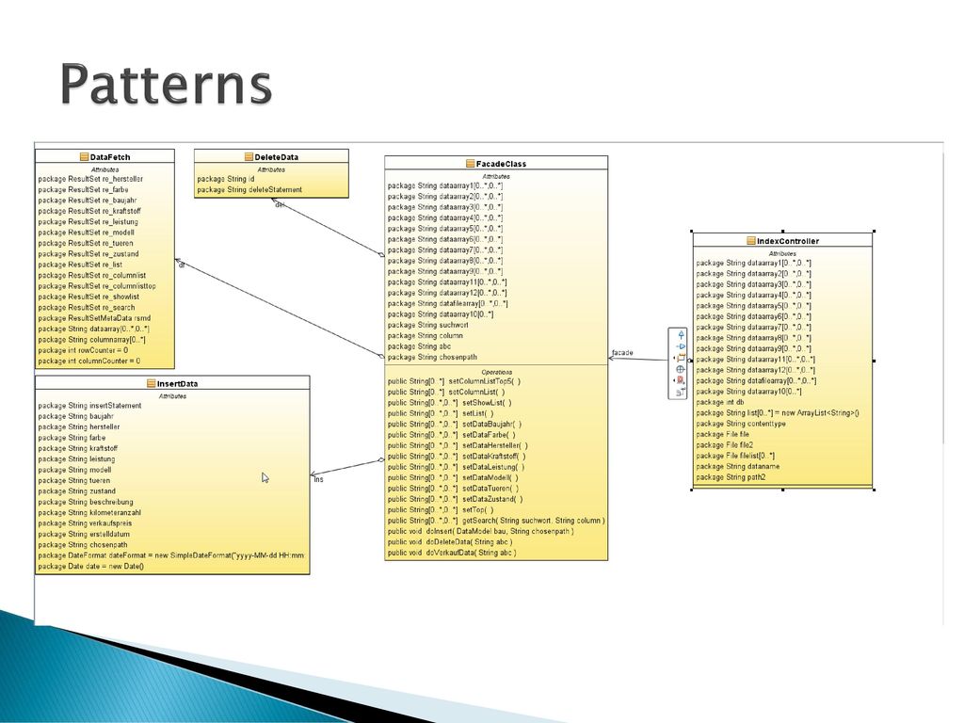964x723 pixels.
Task: Click the class icon beside InsertData title
Action: (152, 383)
